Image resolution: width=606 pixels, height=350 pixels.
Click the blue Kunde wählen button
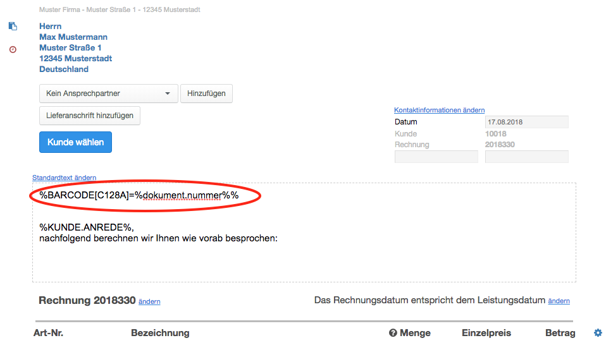tap(75, 142)
